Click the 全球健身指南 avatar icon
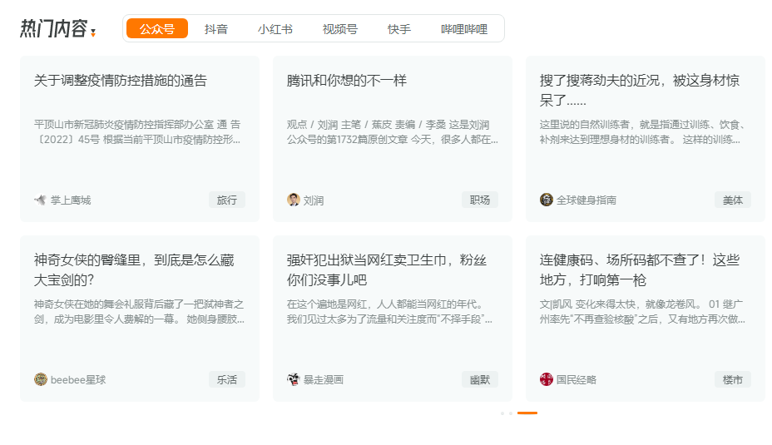772x445 pixels. [x=546, y=200]
